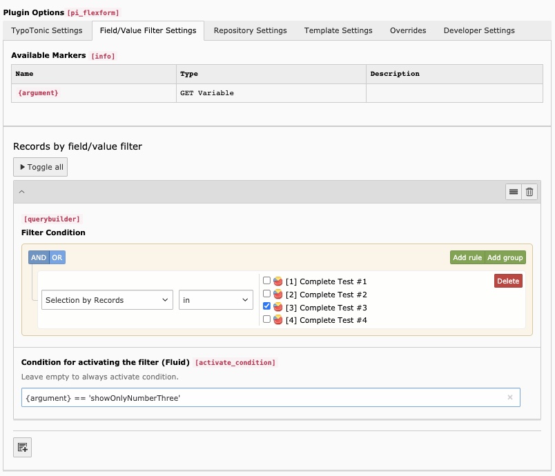Go to the Overrides tab
Image resolution: width=555 pixels, height=476 pixels.
point(408,30)
